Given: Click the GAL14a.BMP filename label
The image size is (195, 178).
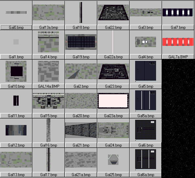Looking at the screenshot, I should pos(48,86).
